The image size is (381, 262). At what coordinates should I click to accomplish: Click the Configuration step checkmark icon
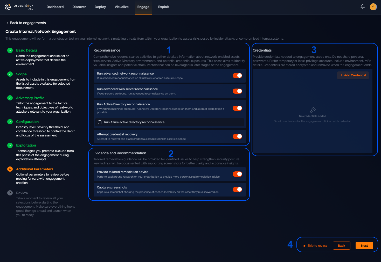point(10,122)
